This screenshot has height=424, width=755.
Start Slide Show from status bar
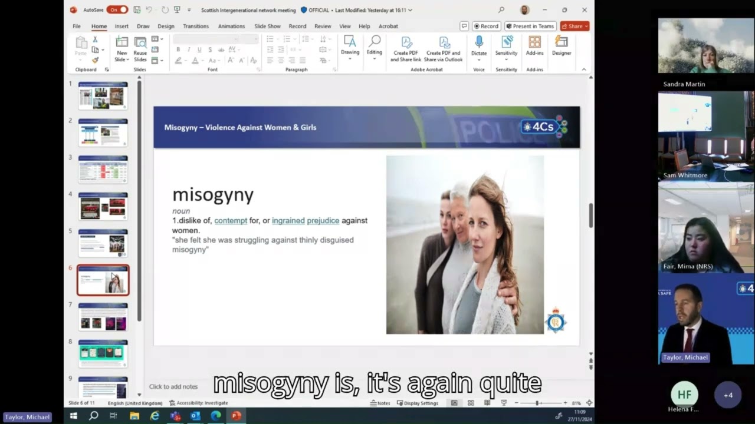[x=504, y=403]
